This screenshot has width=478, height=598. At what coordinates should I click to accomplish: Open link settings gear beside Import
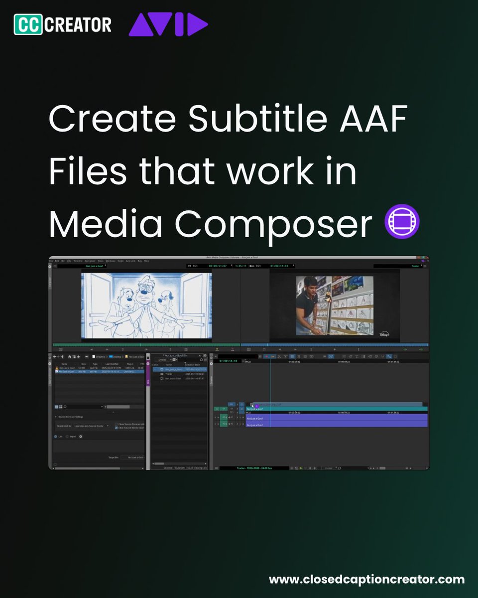point(81,437)
